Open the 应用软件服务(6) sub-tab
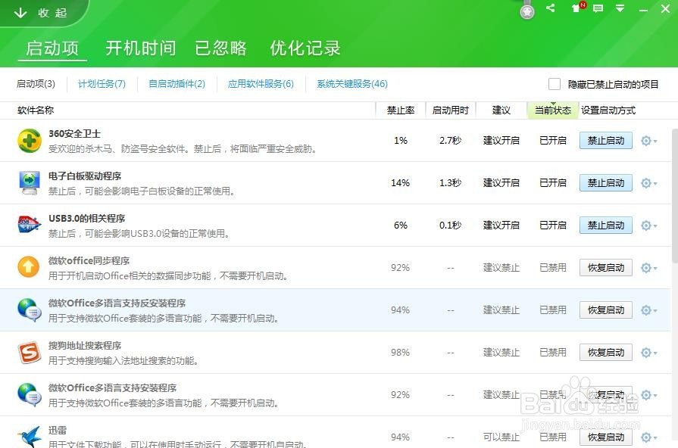The height and width of the screenshot is (448, 678). [261, 84]
